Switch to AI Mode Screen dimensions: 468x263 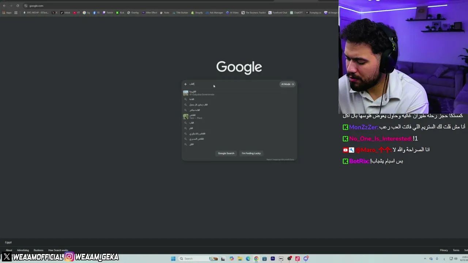click(287, 84)
